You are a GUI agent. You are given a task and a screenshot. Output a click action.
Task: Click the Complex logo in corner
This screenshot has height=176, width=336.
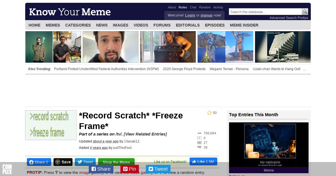7,169
